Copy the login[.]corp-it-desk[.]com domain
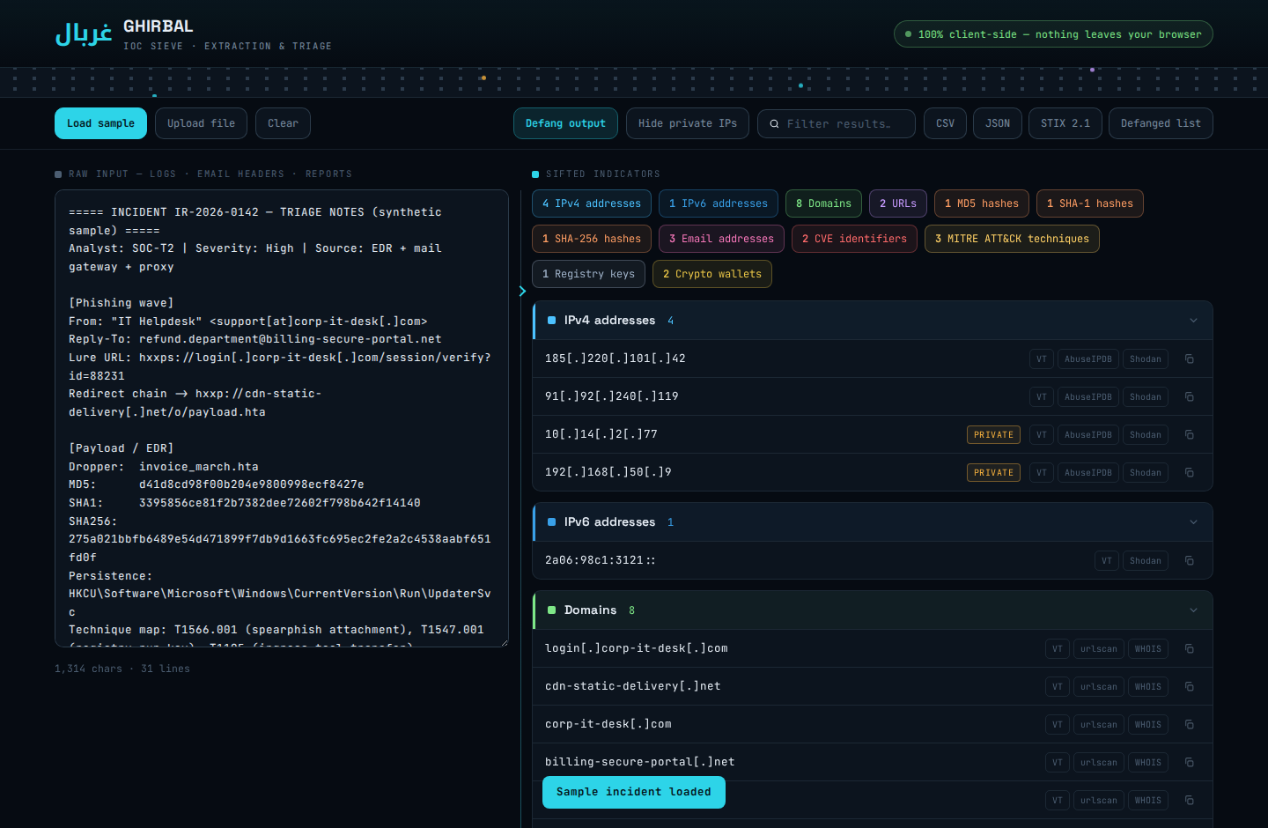1268x828 pixels. coord(1189,648)
